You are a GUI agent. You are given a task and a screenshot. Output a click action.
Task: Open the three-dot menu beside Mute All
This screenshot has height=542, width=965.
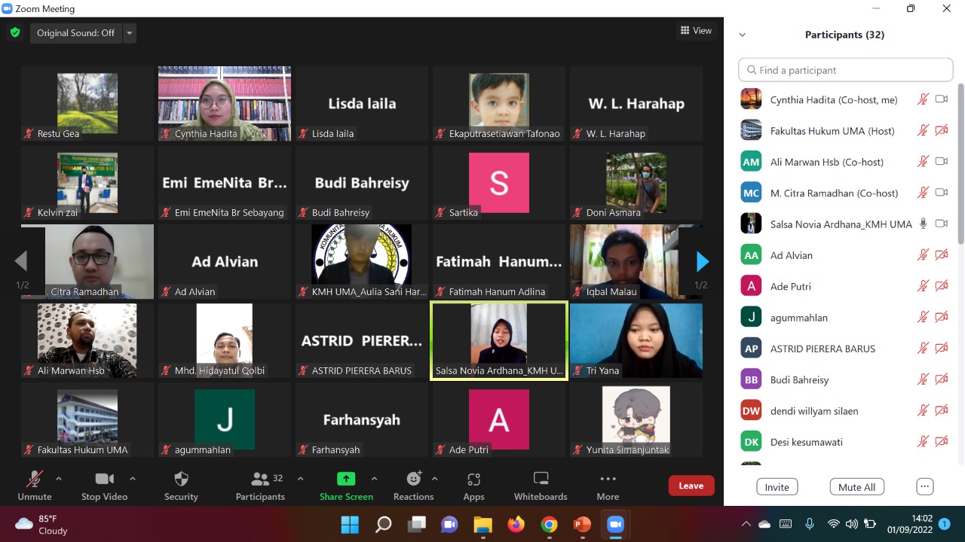[925, 486]
